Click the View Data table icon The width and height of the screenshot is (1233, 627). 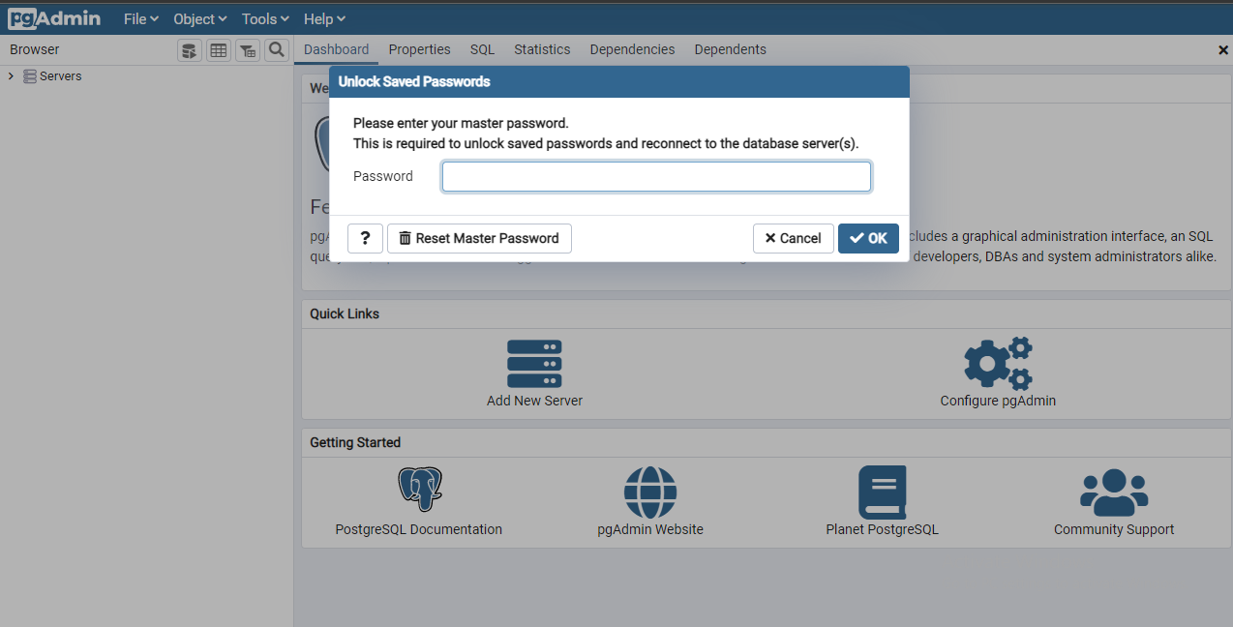(x=219, y=50)
